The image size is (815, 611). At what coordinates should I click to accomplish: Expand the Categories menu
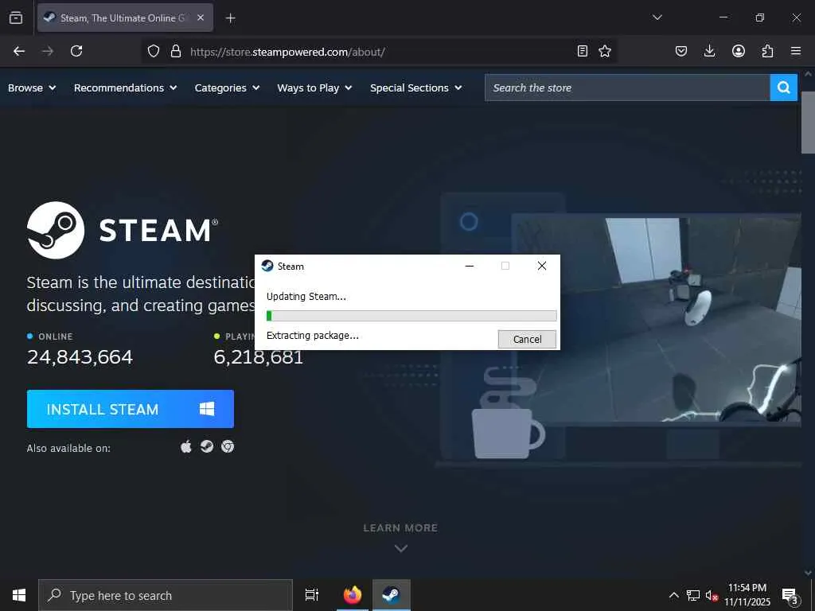[227, 88]
